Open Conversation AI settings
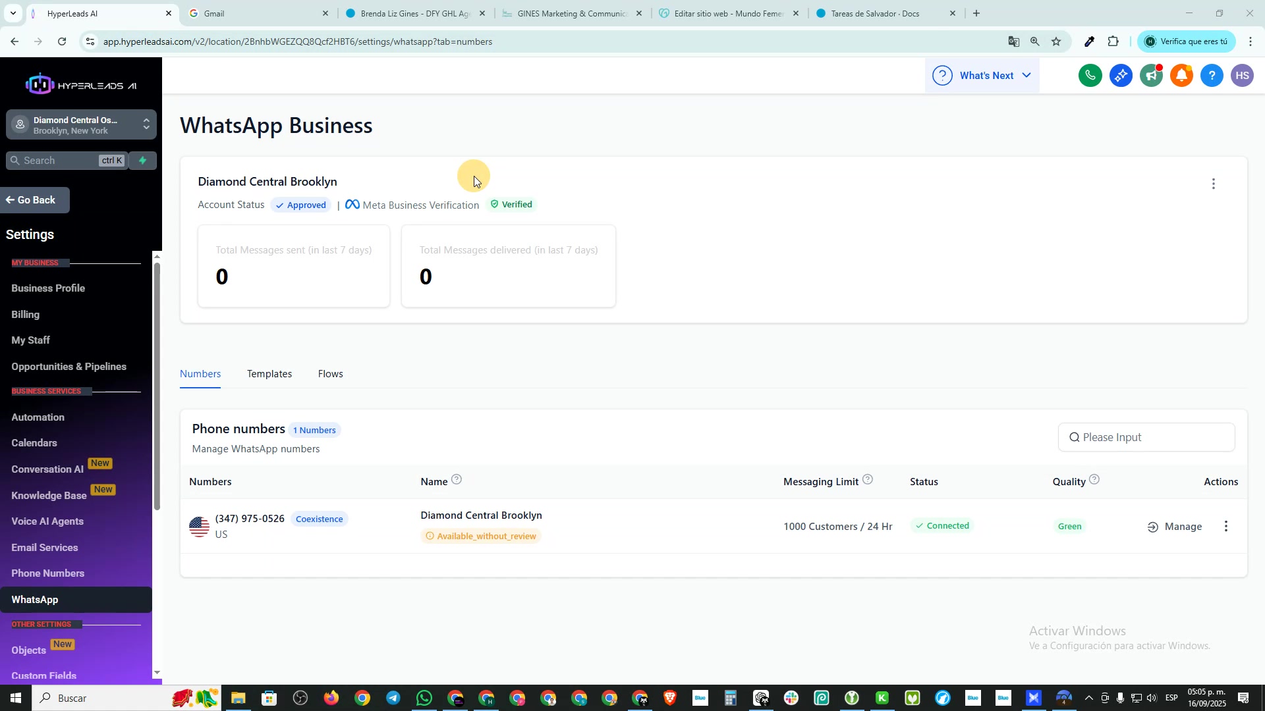The height and width of the screenshot is (711, 1265). click(47, 469)
